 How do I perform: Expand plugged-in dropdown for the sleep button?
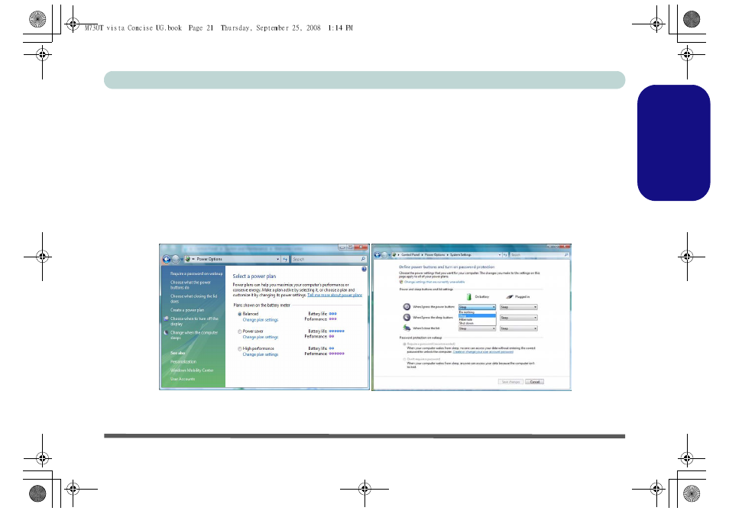tap(518, 318)
